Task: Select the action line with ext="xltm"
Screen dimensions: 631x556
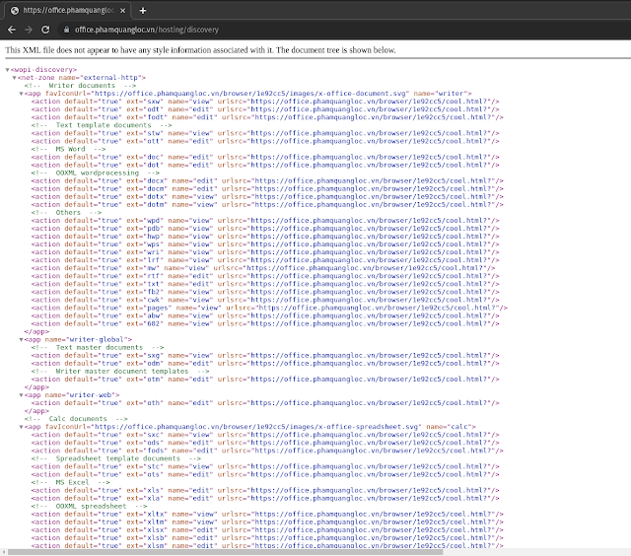Action: pos(267,522)
